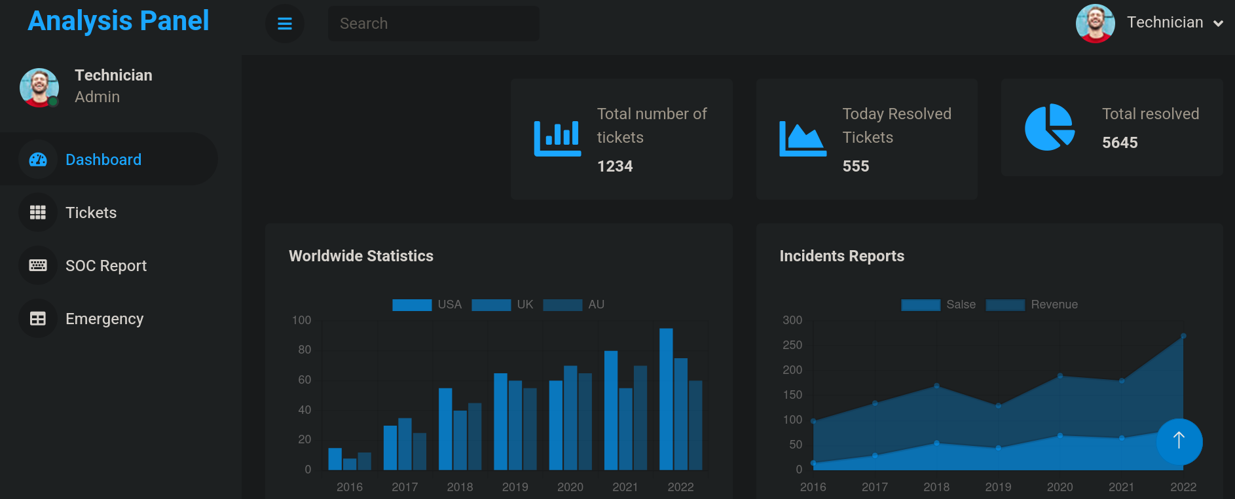1235x499 pixels.
Task: Click the 'Total number of tickets' text
Action: click(652, 125)
